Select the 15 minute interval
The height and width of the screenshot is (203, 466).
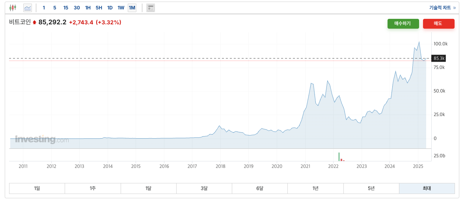(66, 8)
